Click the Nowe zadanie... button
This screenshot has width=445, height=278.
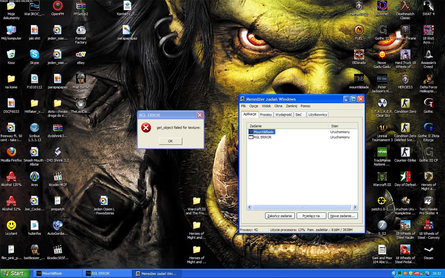pos(343,216)
